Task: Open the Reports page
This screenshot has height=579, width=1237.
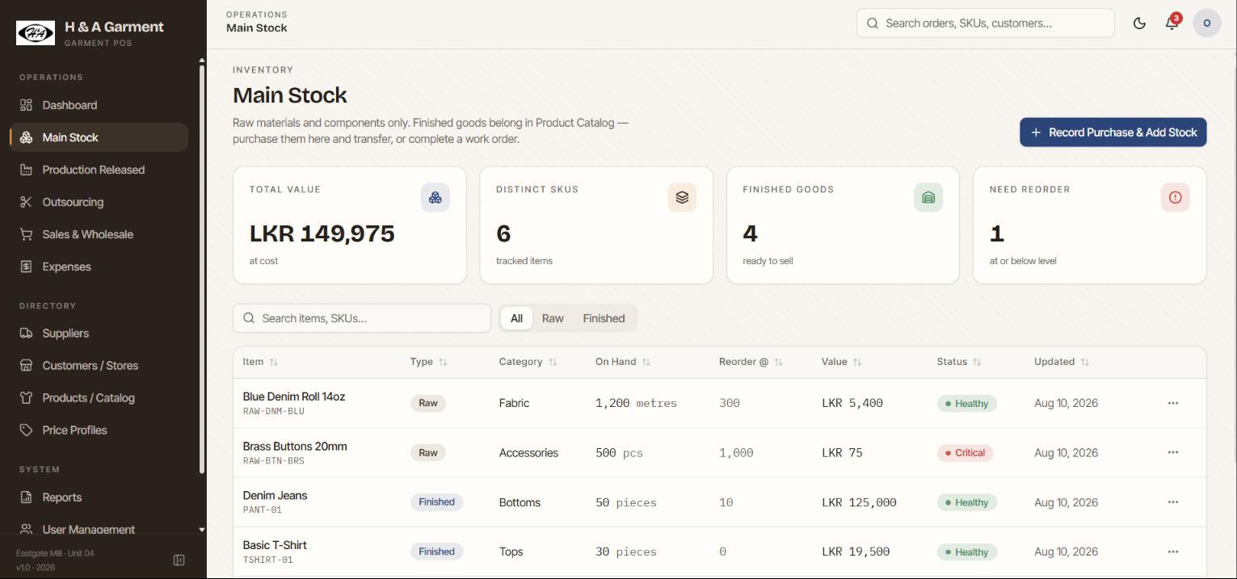Action: pyautogui.click(x=99, y=497)
